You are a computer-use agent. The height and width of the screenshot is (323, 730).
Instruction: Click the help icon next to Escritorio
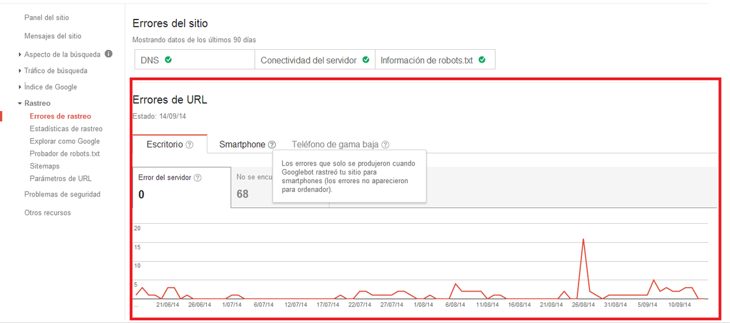point(190,145)
